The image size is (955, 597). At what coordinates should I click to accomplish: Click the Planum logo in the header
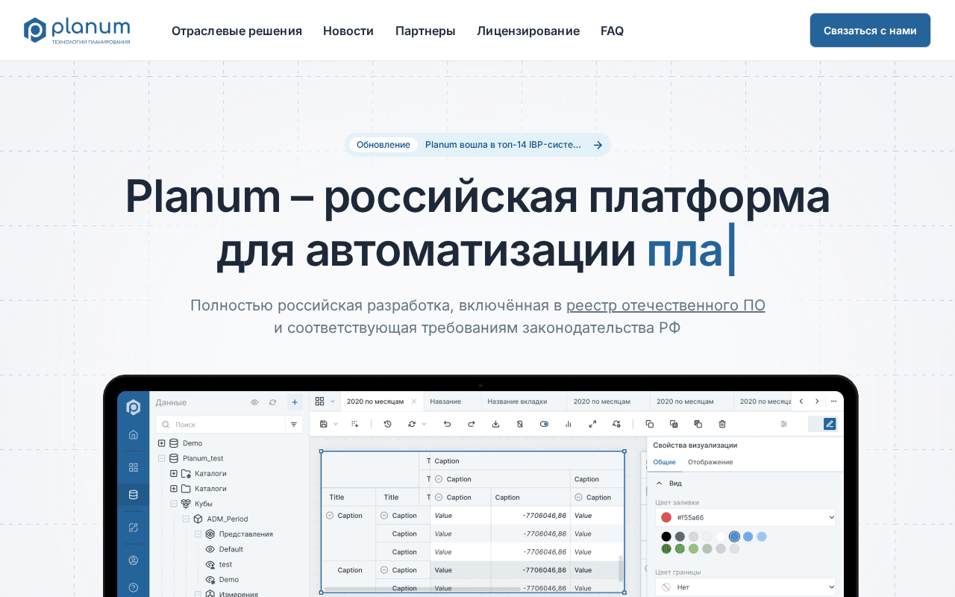coord(77,31)
